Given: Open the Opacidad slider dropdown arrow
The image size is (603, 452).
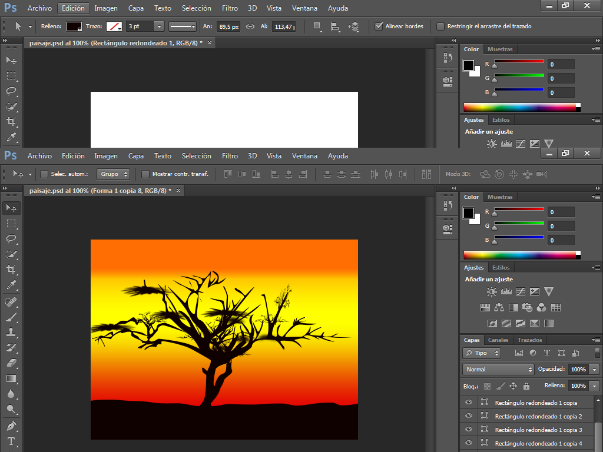Looking at the screenshot, I should tap(595, 370).
